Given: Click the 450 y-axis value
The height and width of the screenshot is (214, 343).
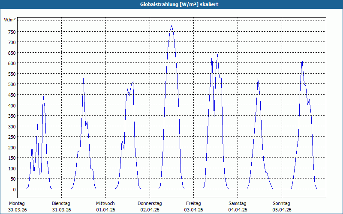Looking at the screenshot, I should [x=12, y=95].
